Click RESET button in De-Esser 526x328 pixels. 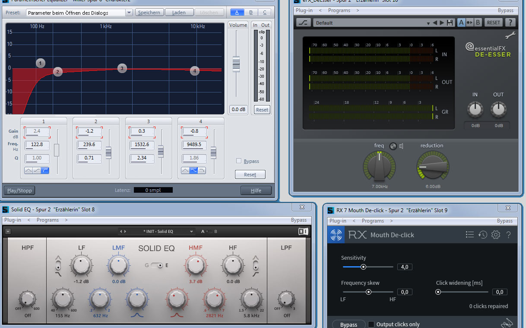pyautogui.click(x=493, y=22)
